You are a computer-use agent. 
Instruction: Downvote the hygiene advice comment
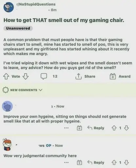pos(126,128)
